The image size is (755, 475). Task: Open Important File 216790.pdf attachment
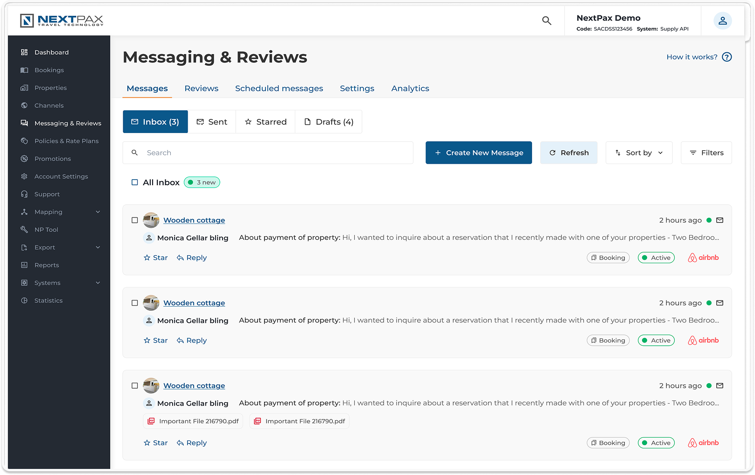(193, 421)
